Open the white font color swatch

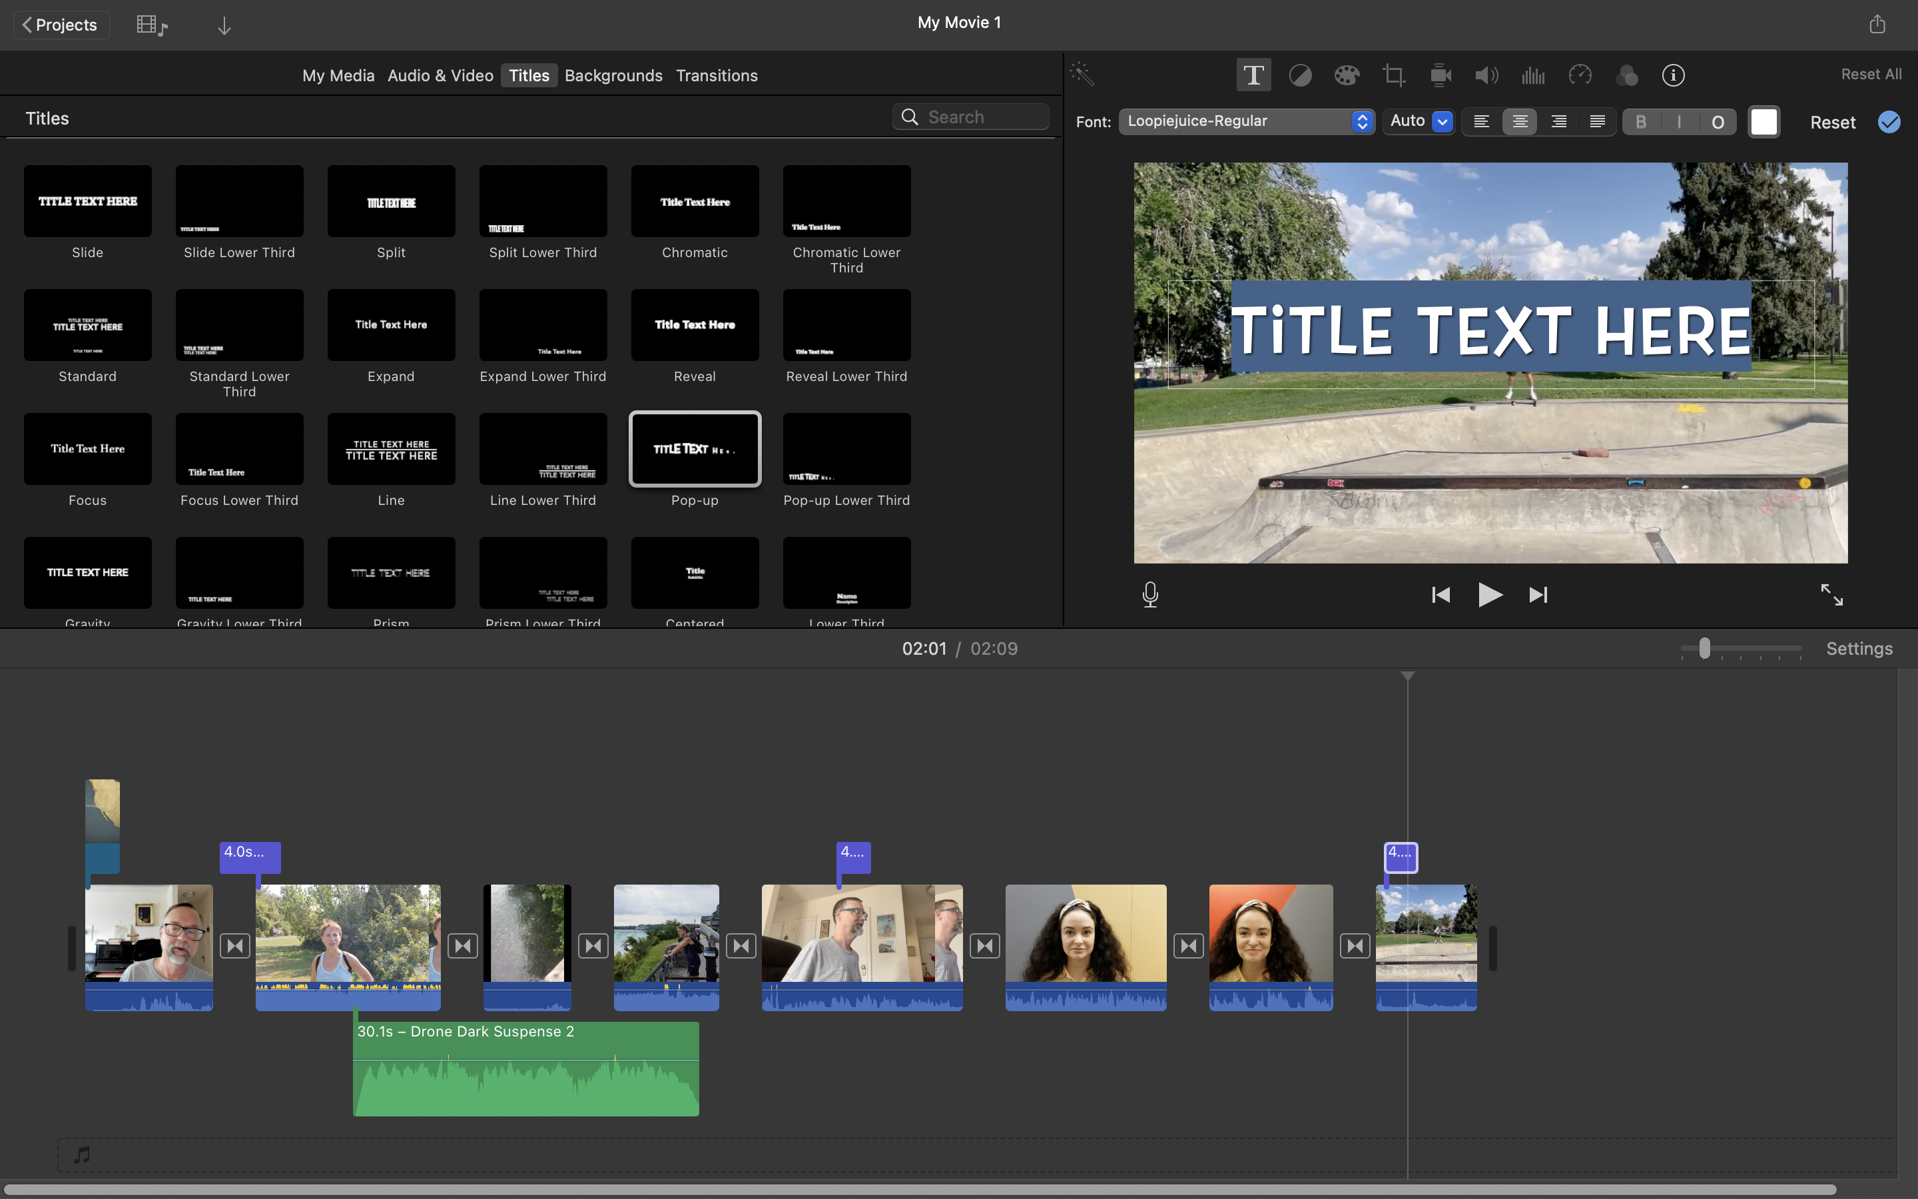[x=1764, y=122]
